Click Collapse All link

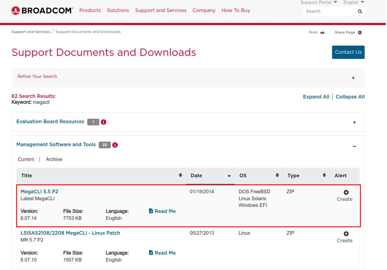click(350, 97)
